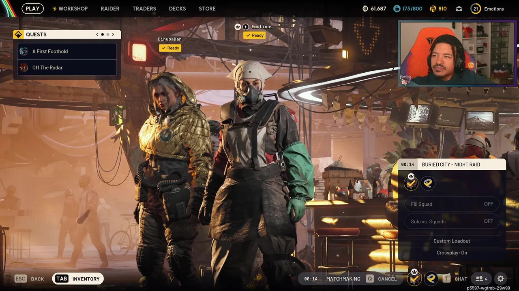Open the mail inbox envelope icon
The width and height of the screenshot is (519, 291).
click(459, 8)
